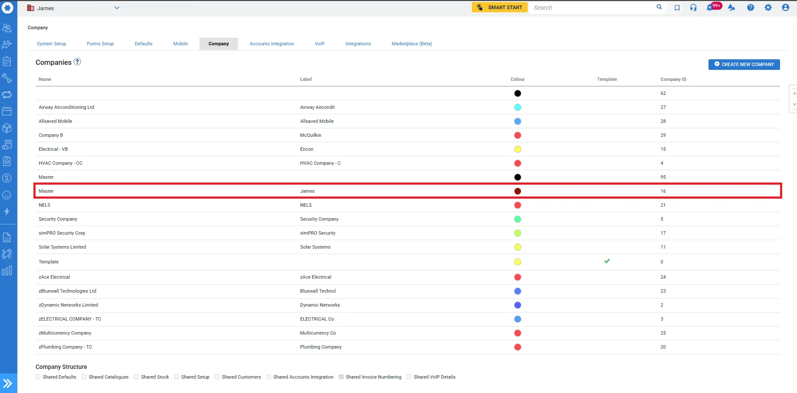797x393 pixels.
Task: Click the dark red colour dot for James
Action: [517, 191]
